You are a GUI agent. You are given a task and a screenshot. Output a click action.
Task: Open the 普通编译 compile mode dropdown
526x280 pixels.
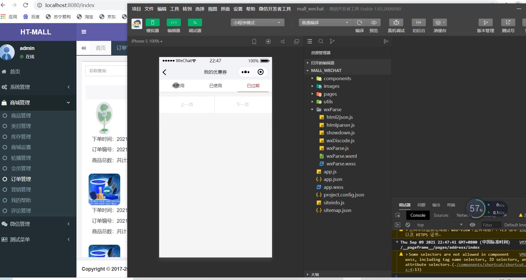[325, 23]
